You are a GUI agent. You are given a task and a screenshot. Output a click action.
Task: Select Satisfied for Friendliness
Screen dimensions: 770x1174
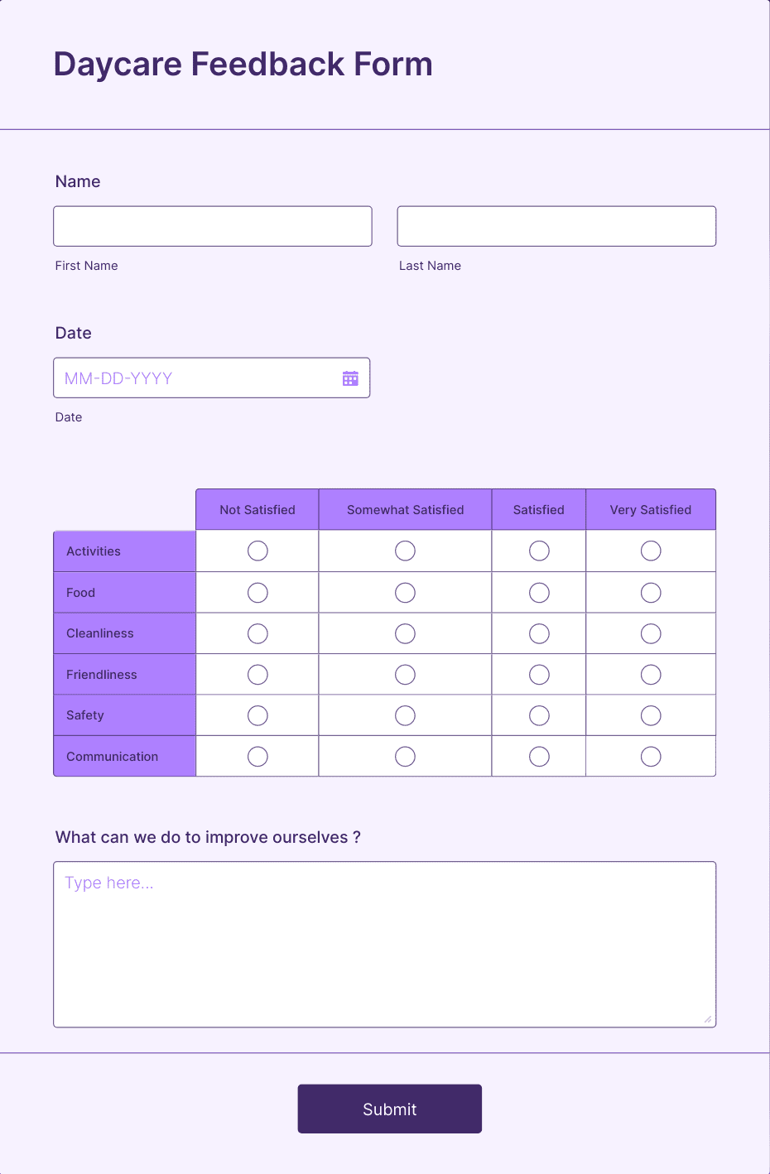pos(539,674)
